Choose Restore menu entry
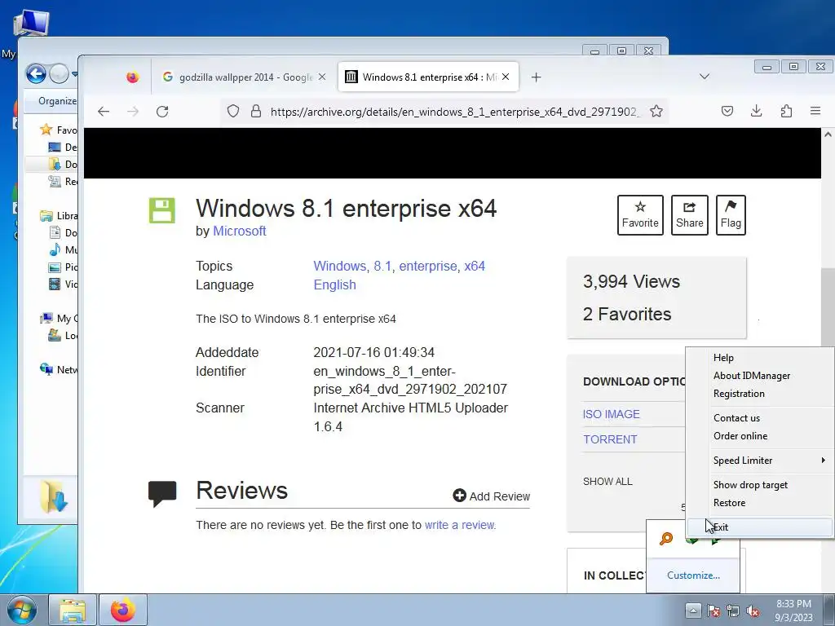Image resolution: width=835 pixels, height=626 pixels. point(761,502)
